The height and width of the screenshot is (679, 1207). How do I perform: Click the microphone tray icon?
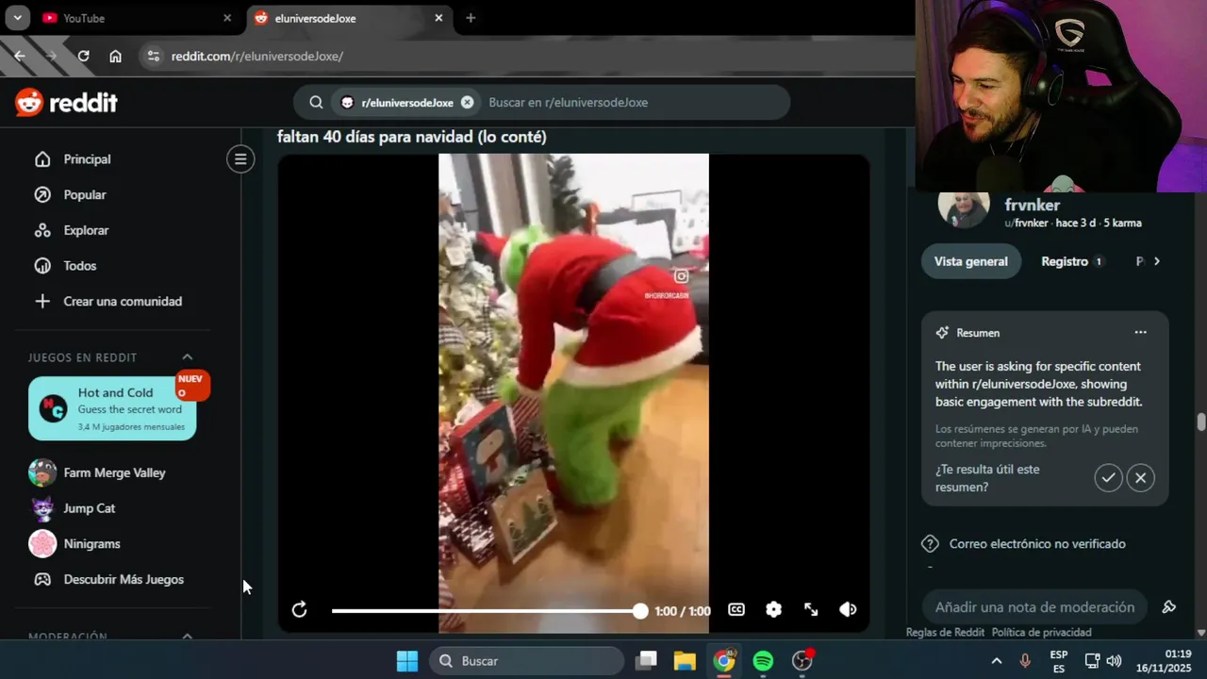(1025, 661)
